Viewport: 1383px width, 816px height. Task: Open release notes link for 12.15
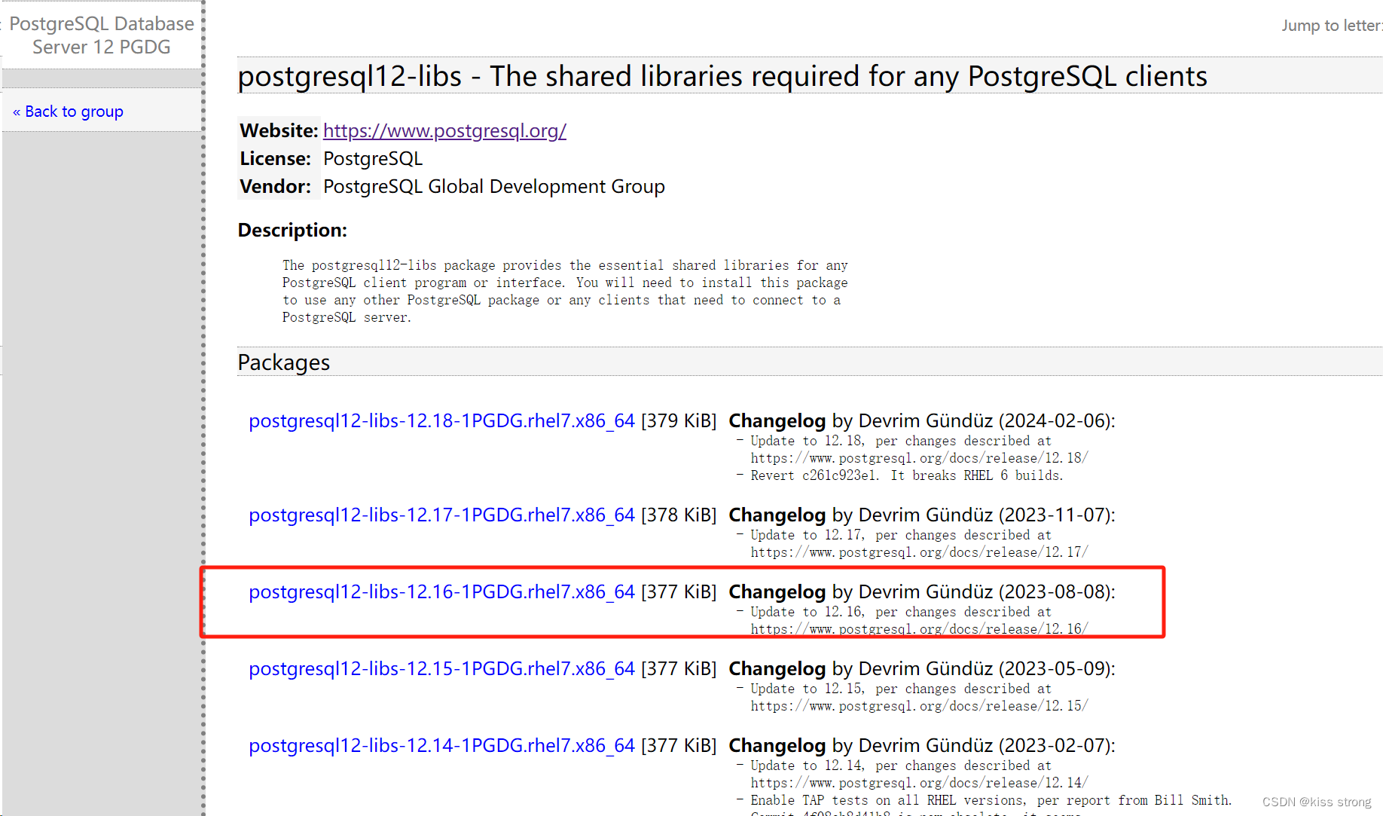tap(918, 705)
